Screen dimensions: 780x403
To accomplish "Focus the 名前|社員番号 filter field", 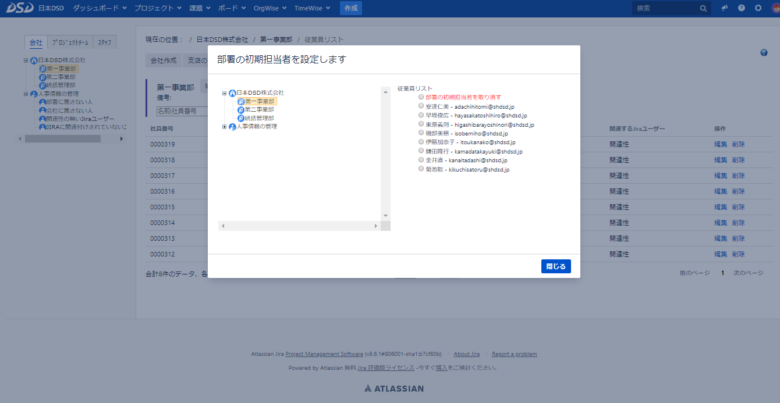I will coord(182,110).
